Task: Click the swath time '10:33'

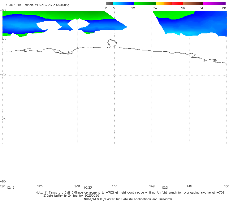Action: click(88, 188)
